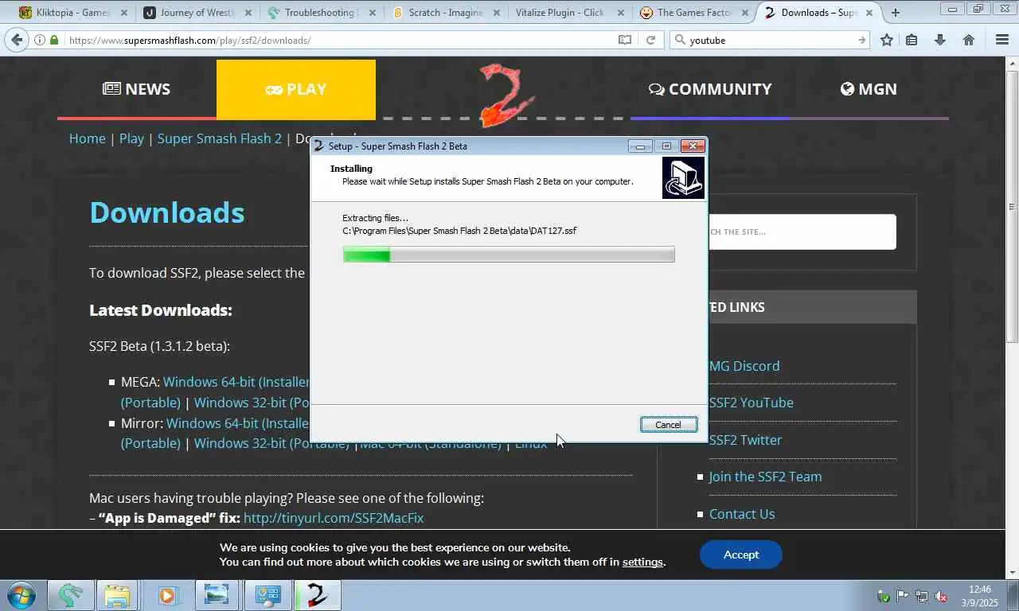Open the Windows Start button
Viewport: 1019px width, 611px height.
(21, 595)
